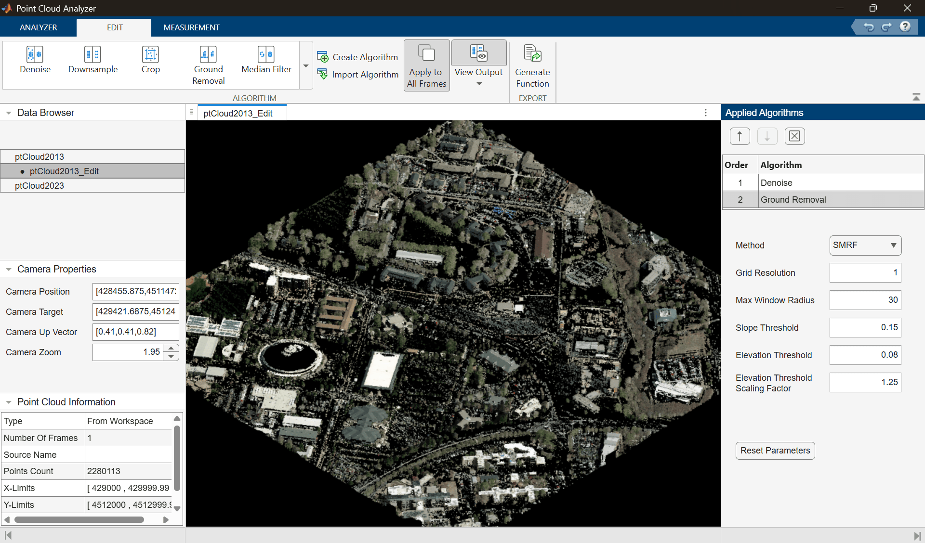Select Denoise row in Applied Algorithms
The height and width of the screenshot is (543, 925).
[823, 182]
